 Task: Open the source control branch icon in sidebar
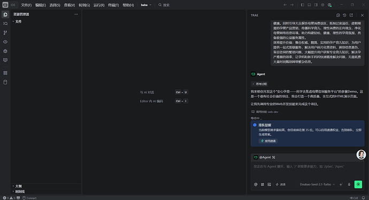click(x=5, y=33)
